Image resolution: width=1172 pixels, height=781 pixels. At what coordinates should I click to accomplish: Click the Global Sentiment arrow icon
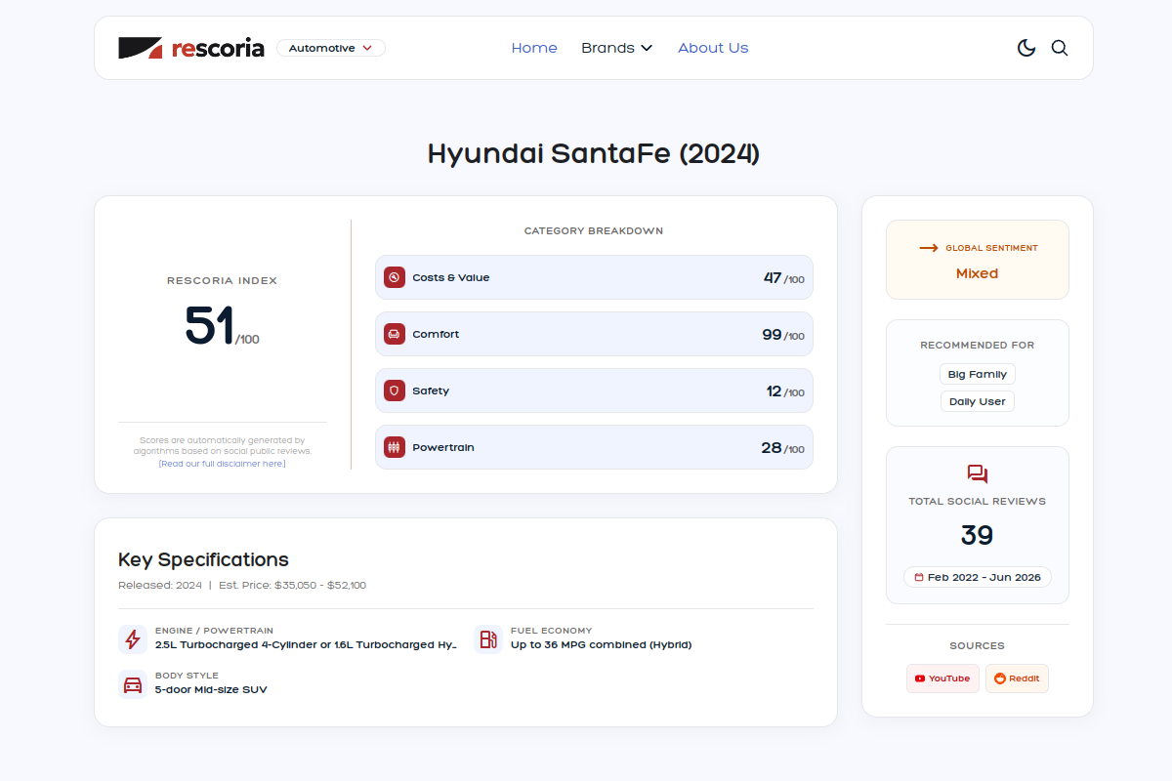(929, 248)
